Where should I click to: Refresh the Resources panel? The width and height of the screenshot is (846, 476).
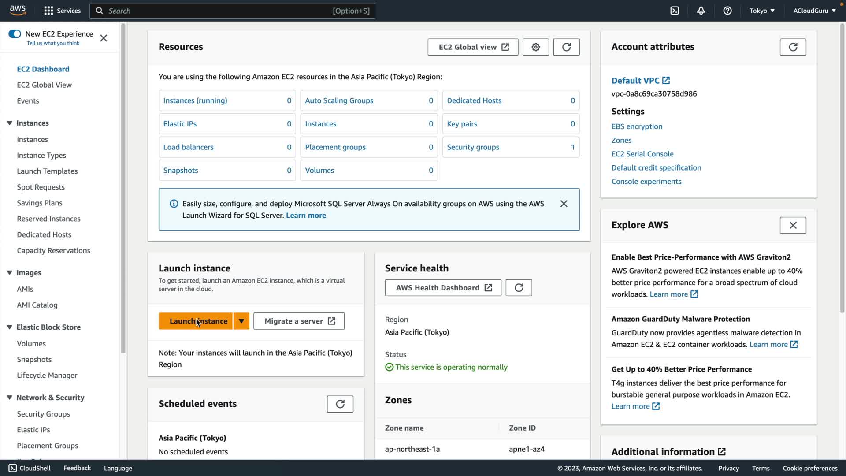(x=566, y=47)
